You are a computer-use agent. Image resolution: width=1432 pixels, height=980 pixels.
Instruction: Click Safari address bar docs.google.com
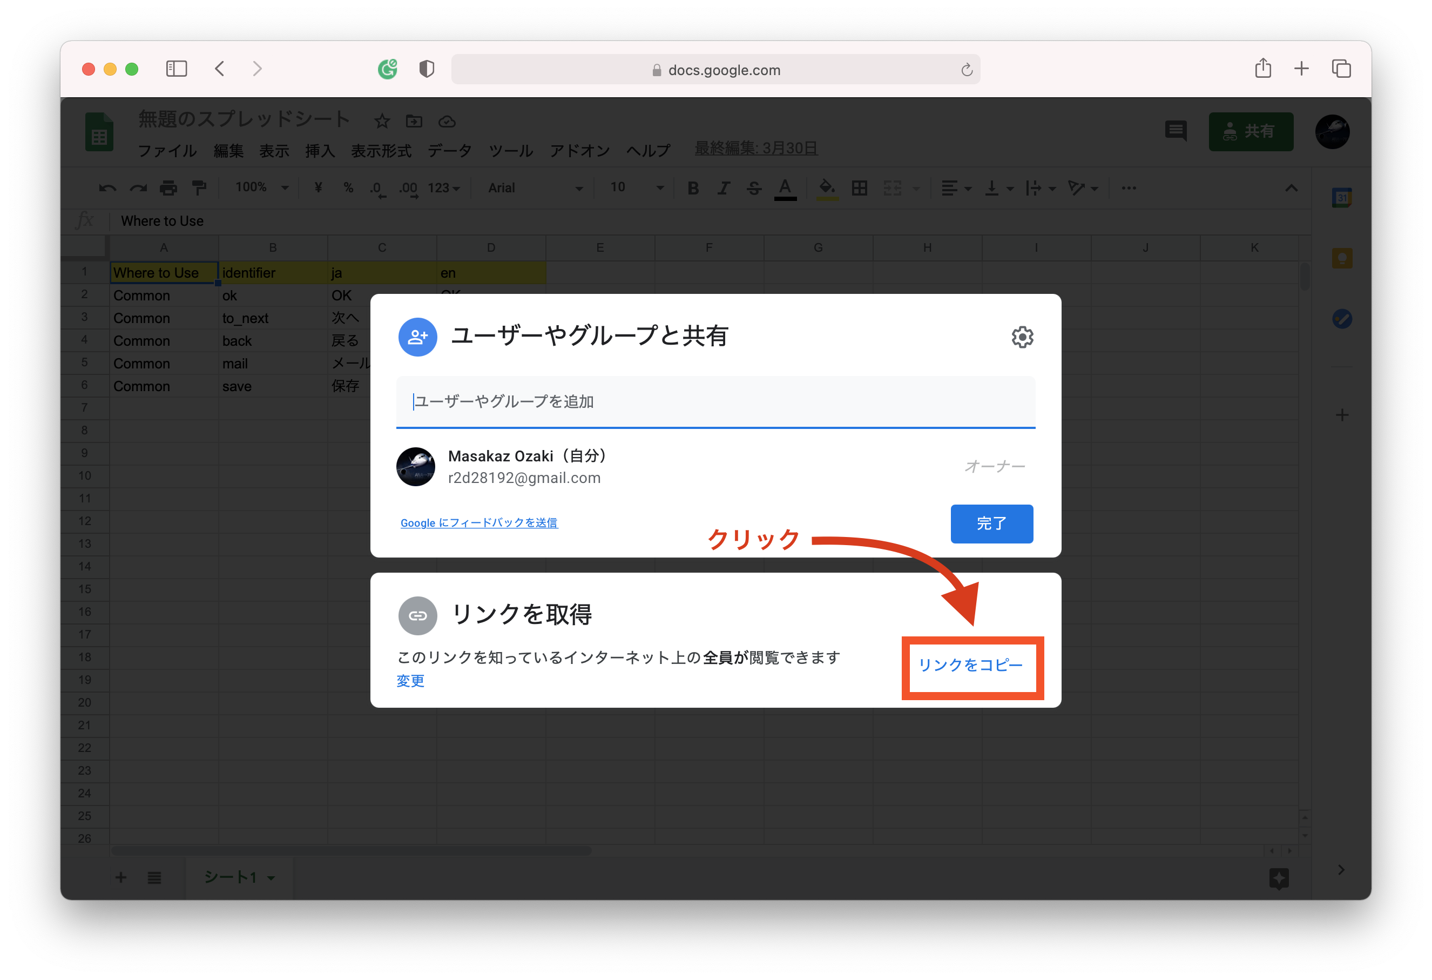(x=715, y=69)
